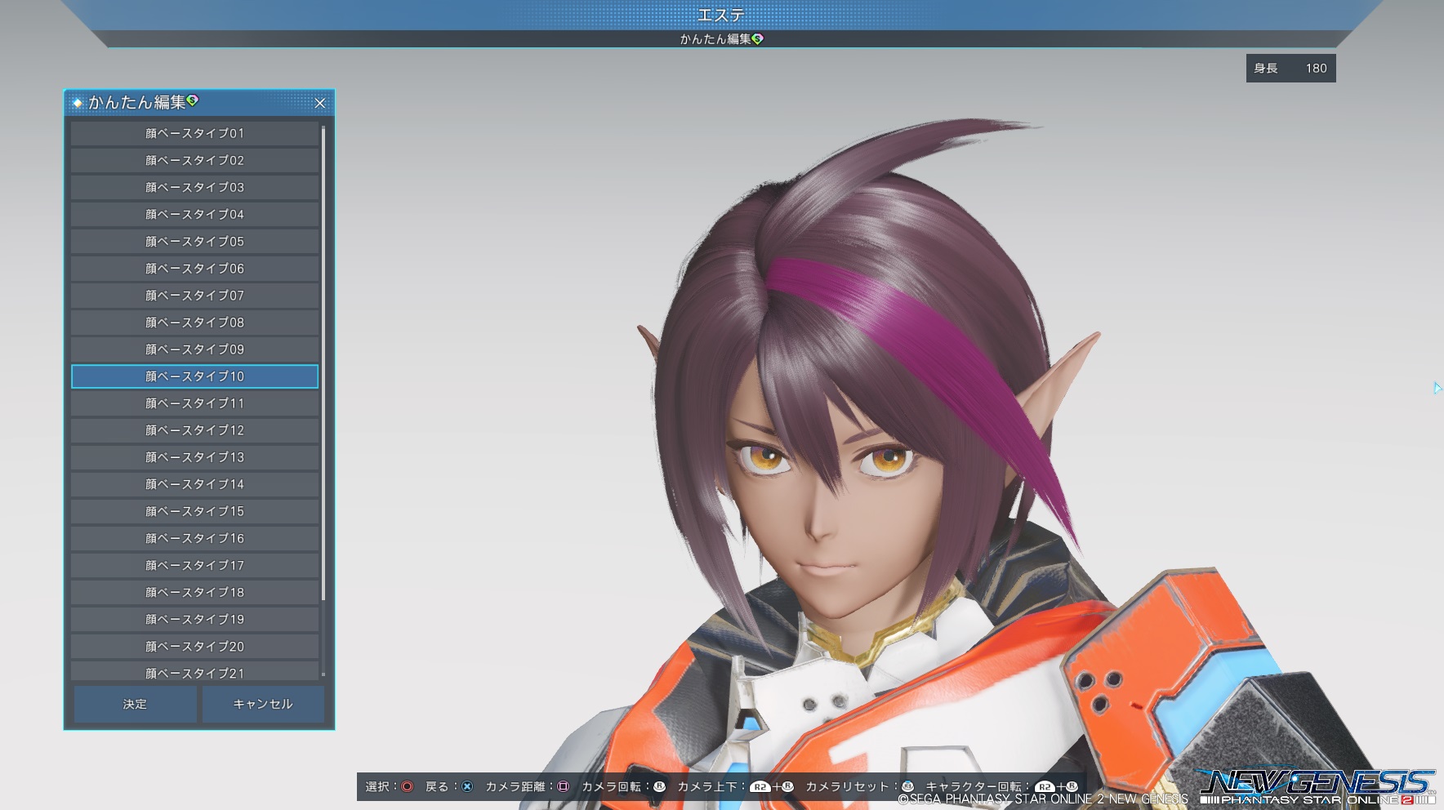The height and width of the screenshot is (810, 1444).
Task: Click the R2 icon beside カメラ上下
Action: point(760,787)
